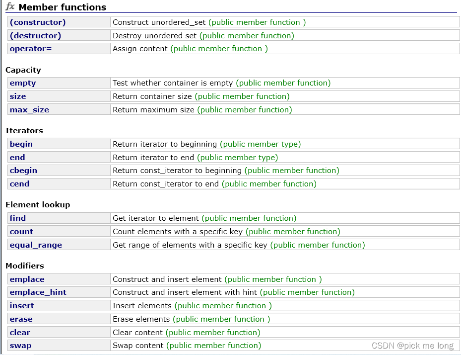This screenshot has height=355, width=461.
Task: Click the 'Erase elements' description
Action: point(141,319)
